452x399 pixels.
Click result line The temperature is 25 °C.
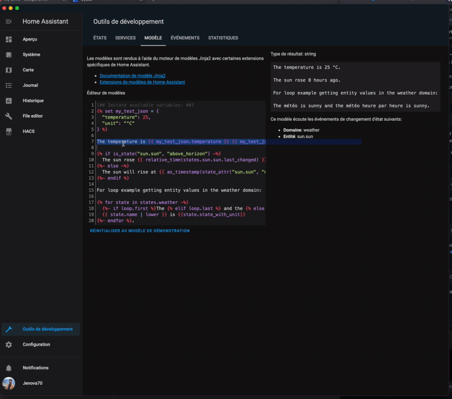point(307,67)
